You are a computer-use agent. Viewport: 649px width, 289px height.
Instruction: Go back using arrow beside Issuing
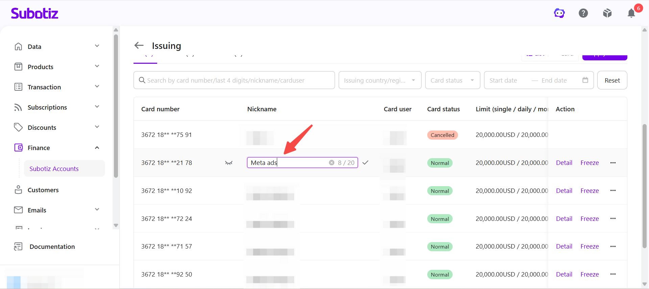tap(139, 45)
